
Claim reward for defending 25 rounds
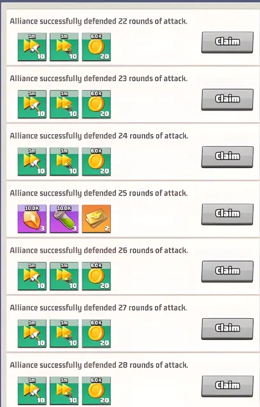coord(227,215)
